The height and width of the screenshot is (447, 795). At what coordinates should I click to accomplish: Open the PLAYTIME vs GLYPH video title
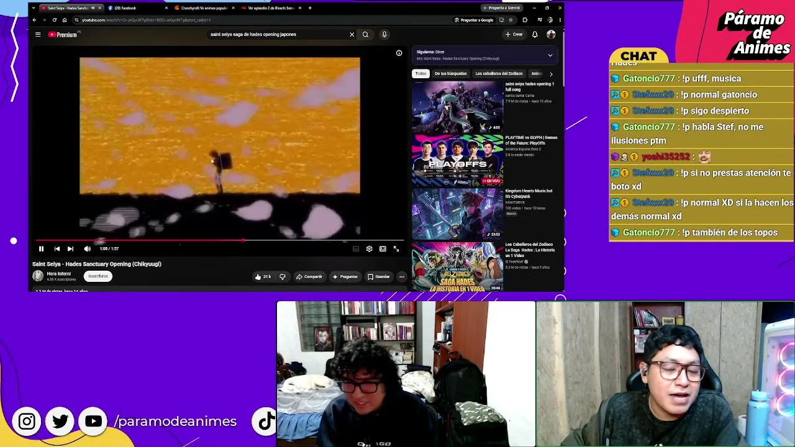coord(531,140)
